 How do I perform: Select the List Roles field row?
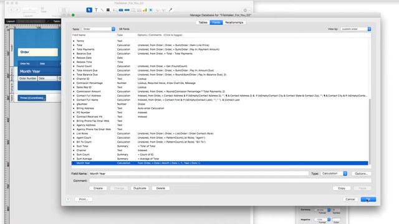click(220, 134)
